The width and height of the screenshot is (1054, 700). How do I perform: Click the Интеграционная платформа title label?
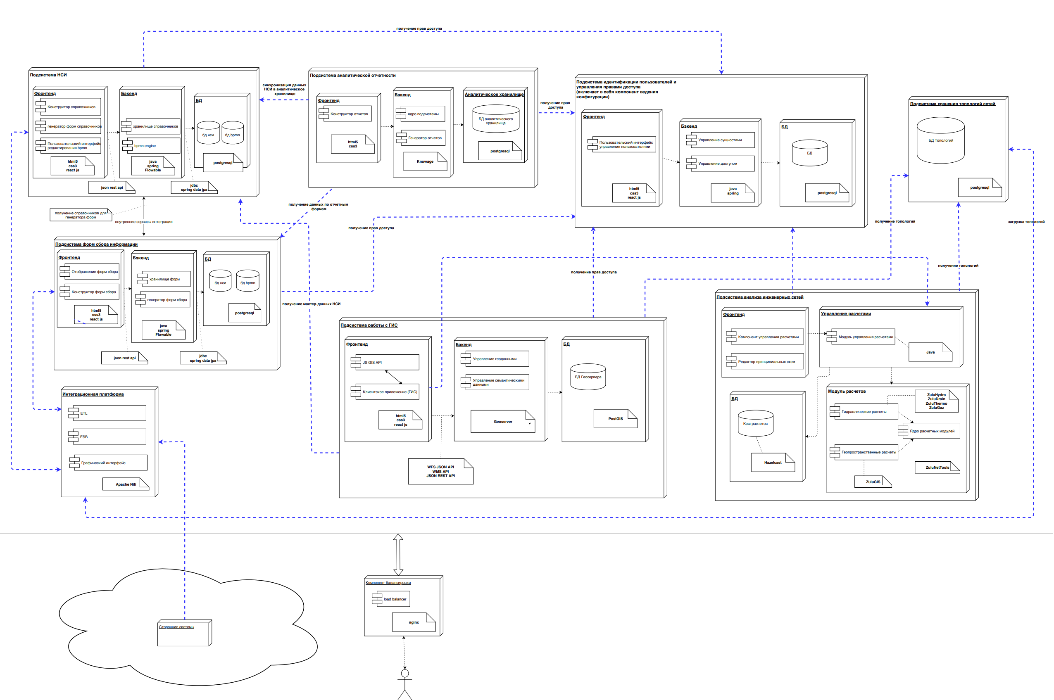coord(93,395)
